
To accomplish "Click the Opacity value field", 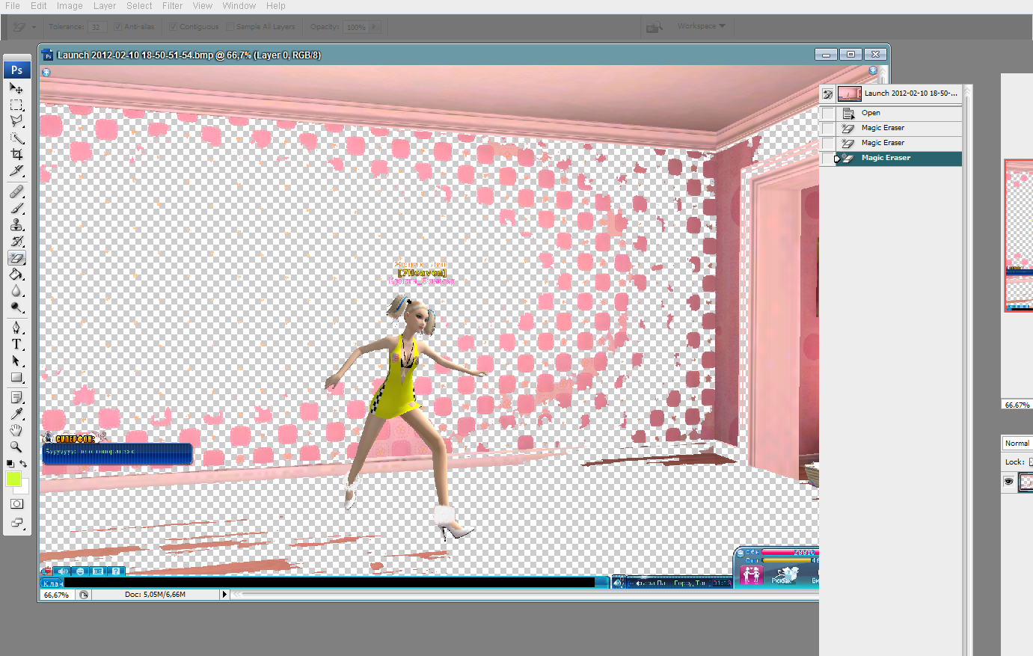I will pos(356,27).
